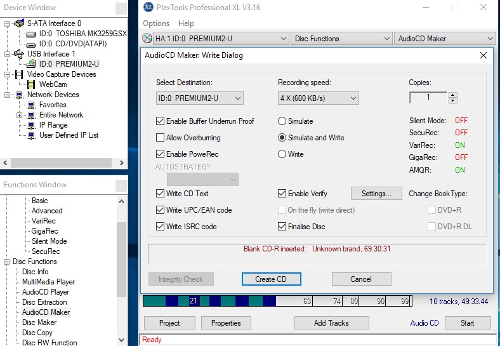Toggle Write ISRC code checkbox
The height and width of the screenshot is (346, 500).
[x=160, y=227]
